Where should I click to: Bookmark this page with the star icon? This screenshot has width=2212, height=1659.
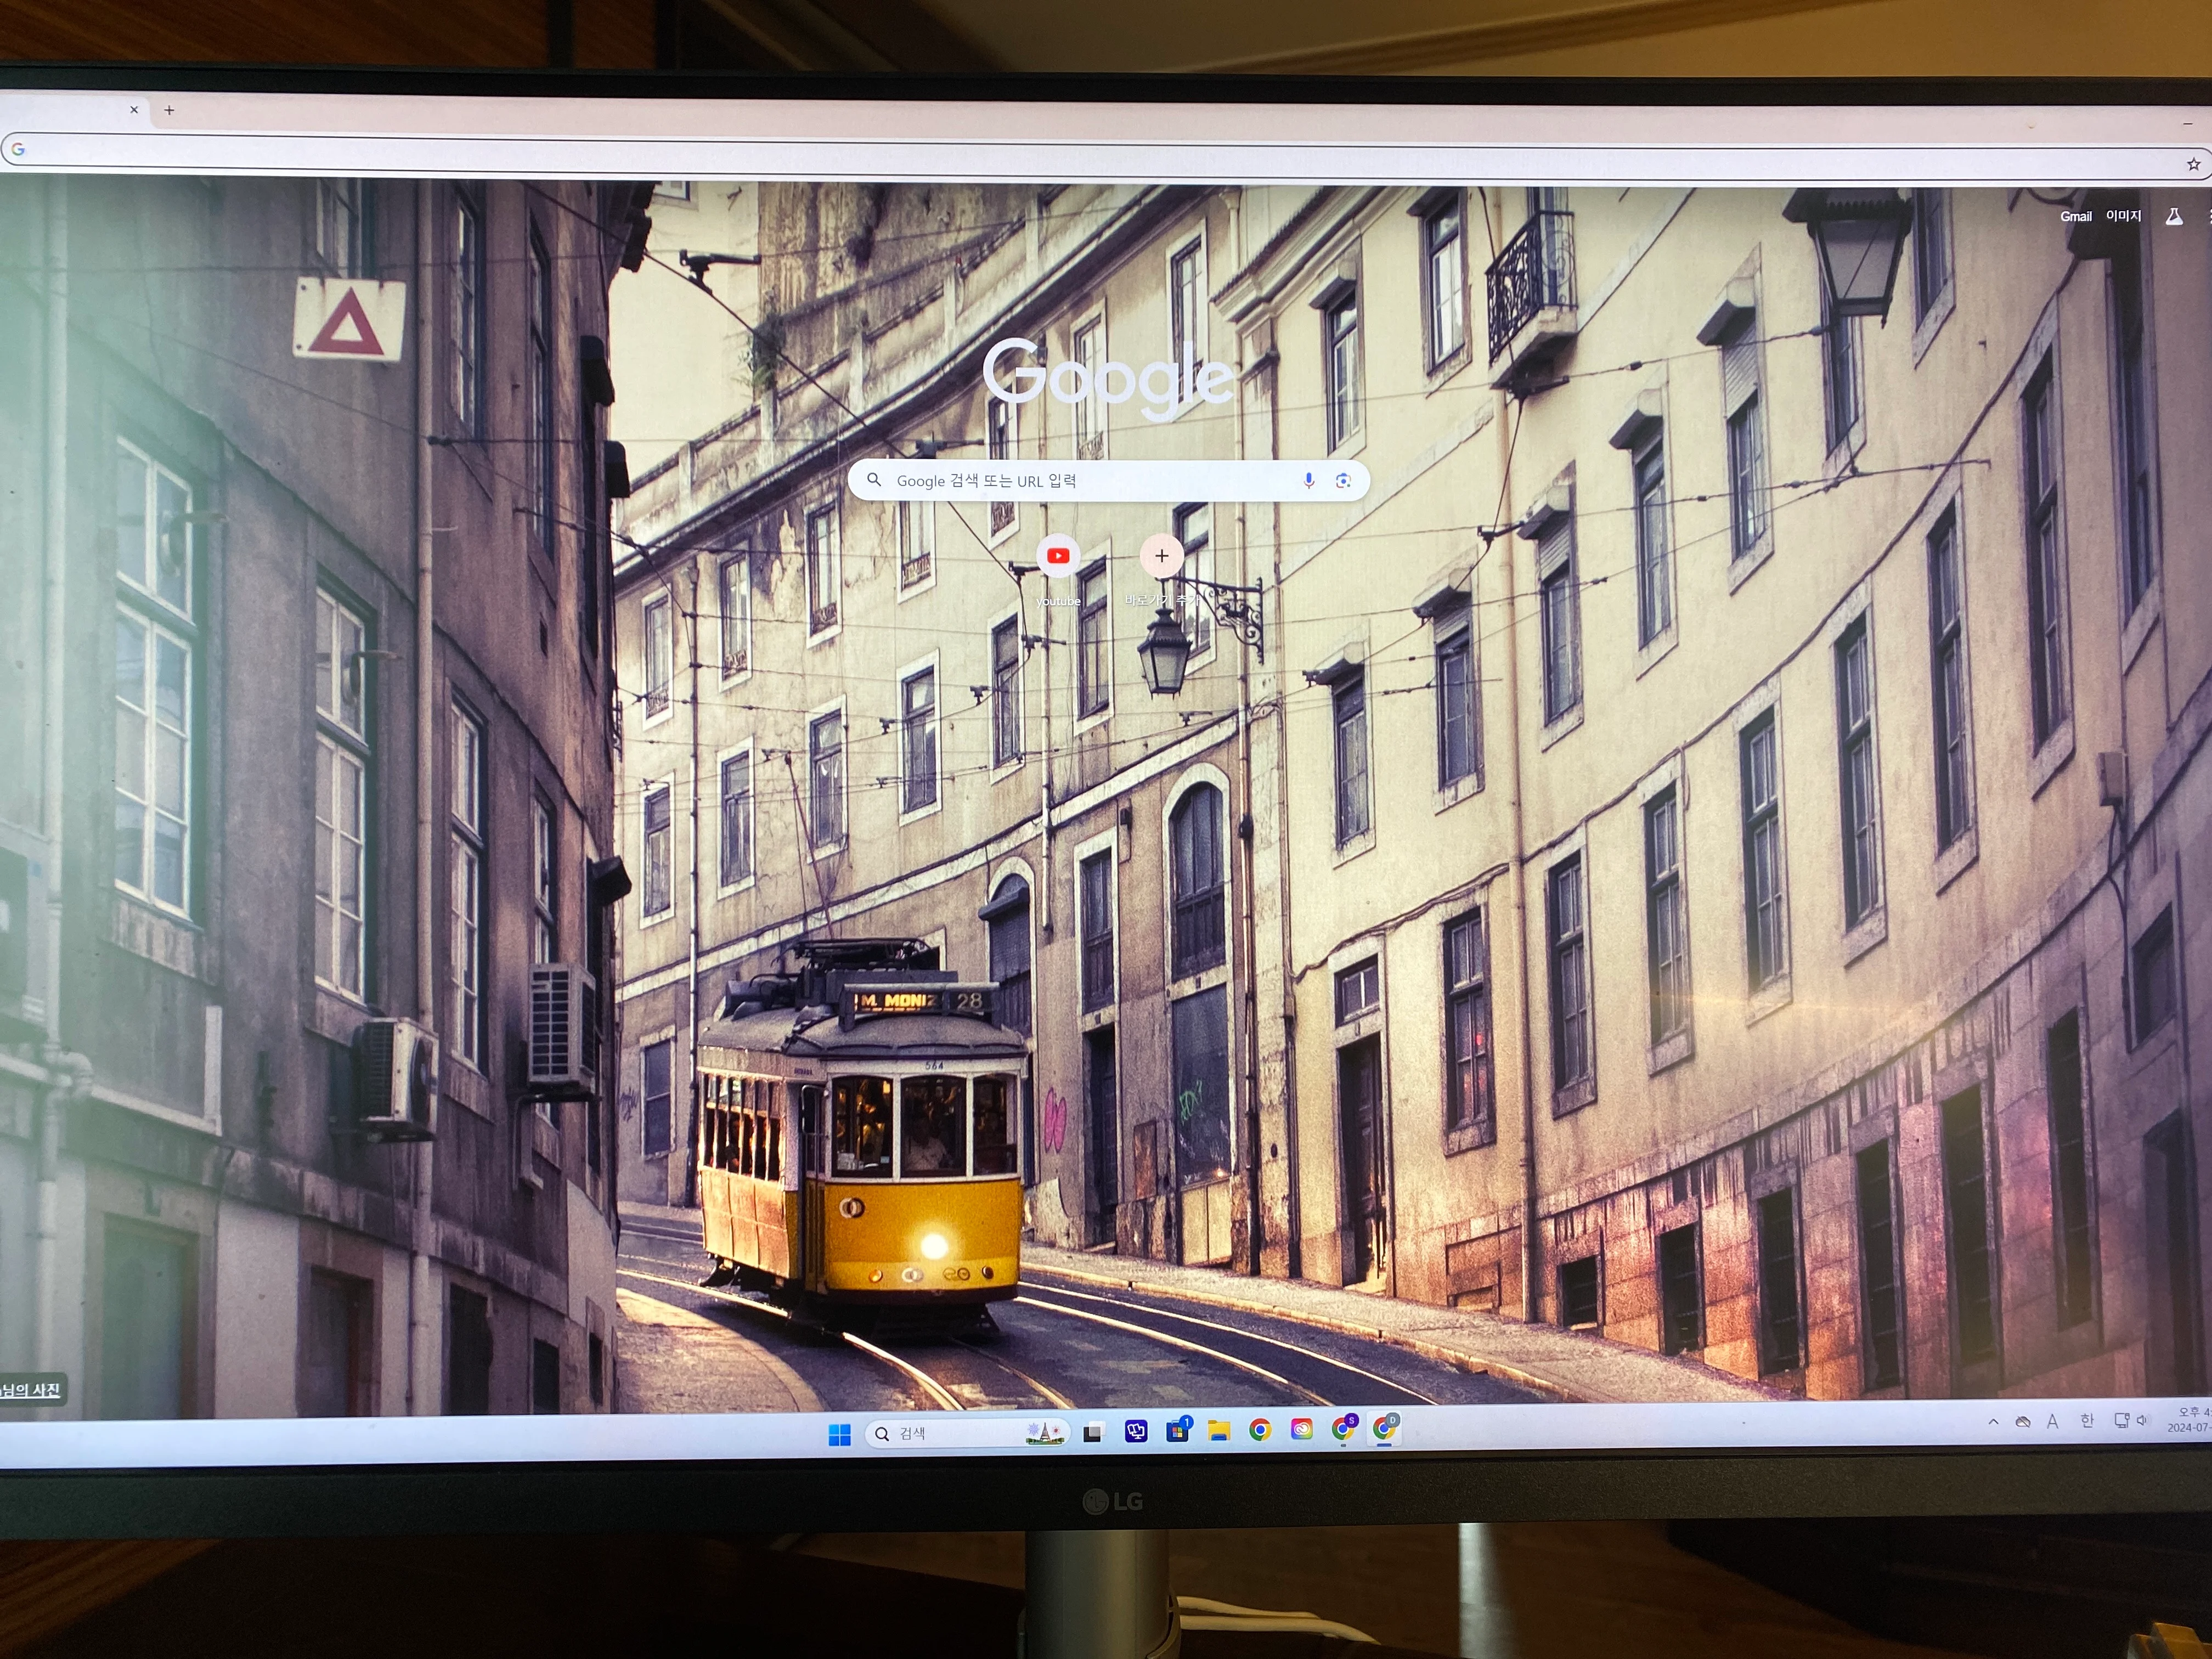[2193, 164]
